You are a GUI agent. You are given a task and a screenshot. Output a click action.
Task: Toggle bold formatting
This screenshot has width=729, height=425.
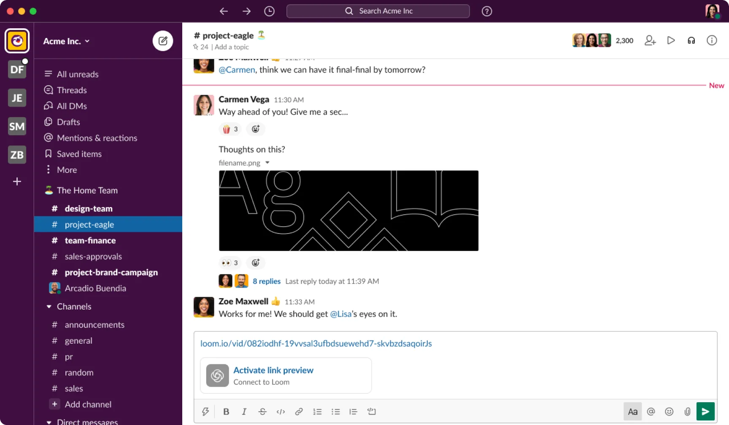click(x=226, y=412)
